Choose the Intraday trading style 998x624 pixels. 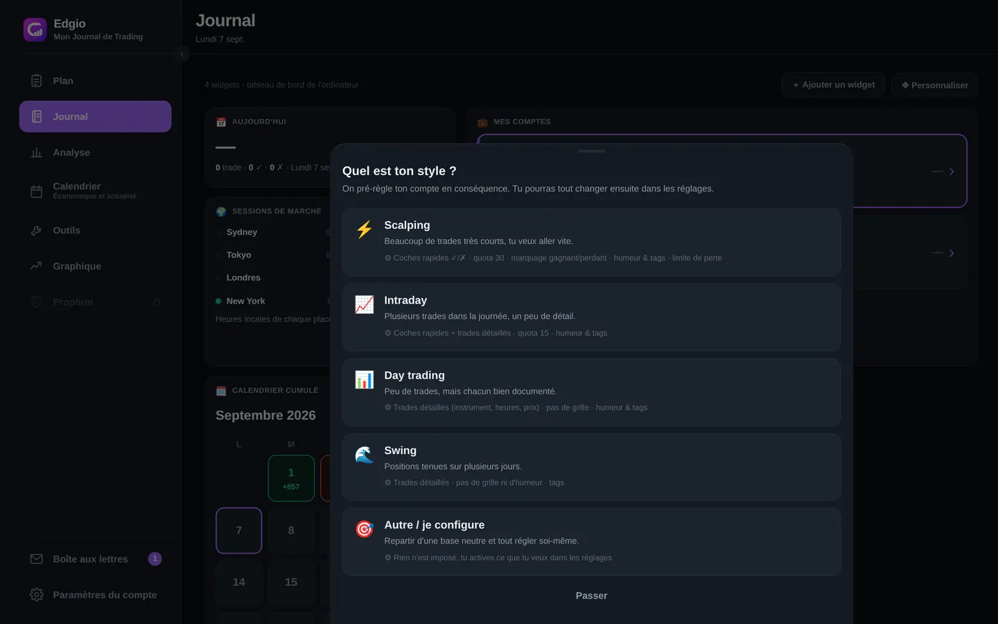coord(591,317)
